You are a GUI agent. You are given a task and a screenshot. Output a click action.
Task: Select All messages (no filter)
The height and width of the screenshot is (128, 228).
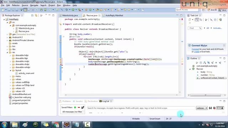coord(72,112)
